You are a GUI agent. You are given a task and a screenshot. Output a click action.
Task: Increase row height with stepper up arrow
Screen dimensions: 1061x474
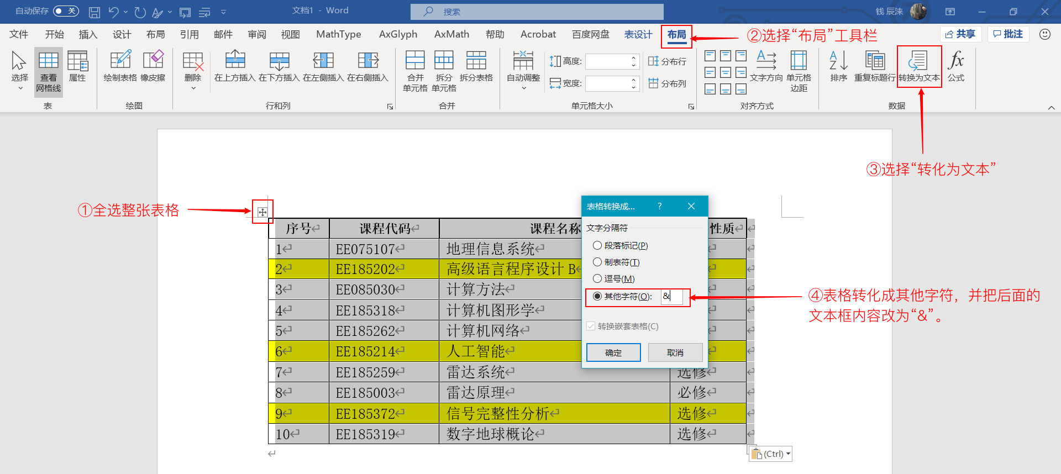pyautogui.click(x=634, y=57)
